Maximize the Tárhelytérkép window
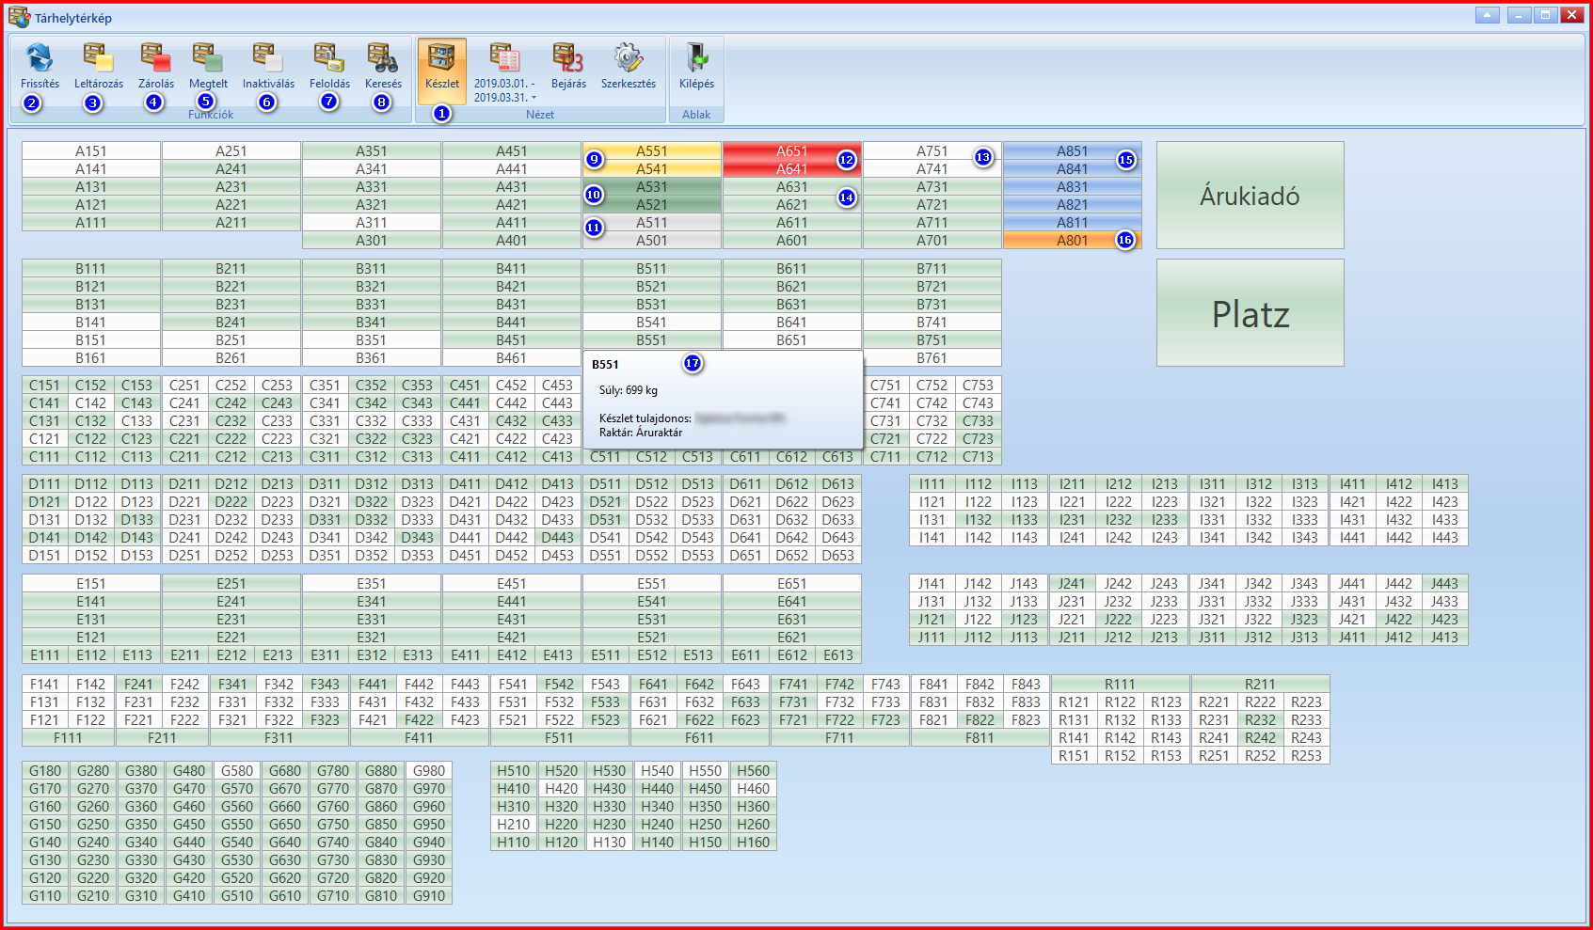 pyautogui.click(x=1545, y=15)
